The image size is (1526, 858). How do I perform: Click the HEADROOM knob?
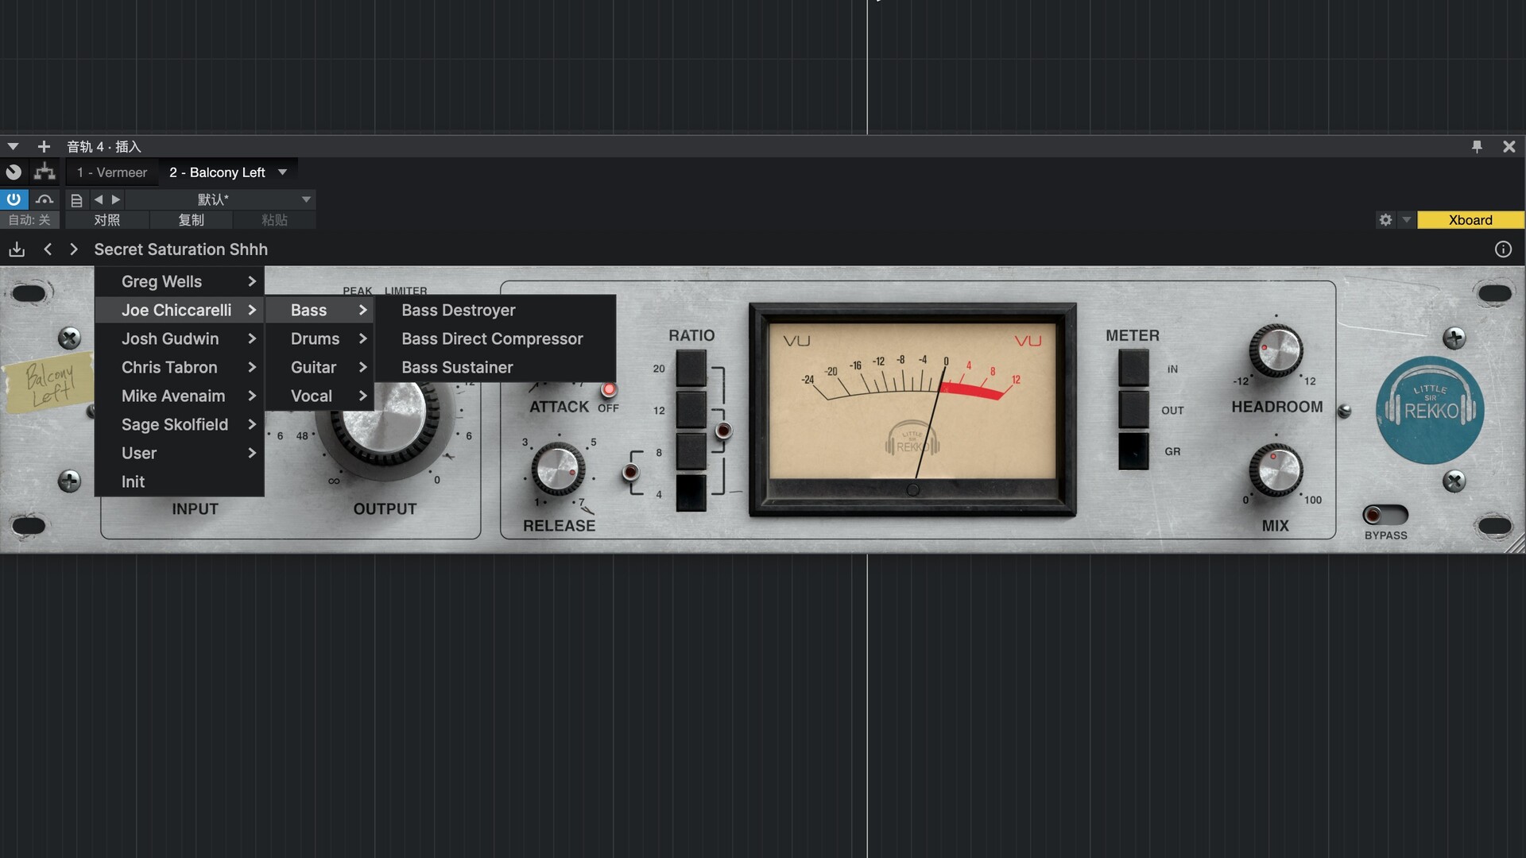coord(1275,351)
